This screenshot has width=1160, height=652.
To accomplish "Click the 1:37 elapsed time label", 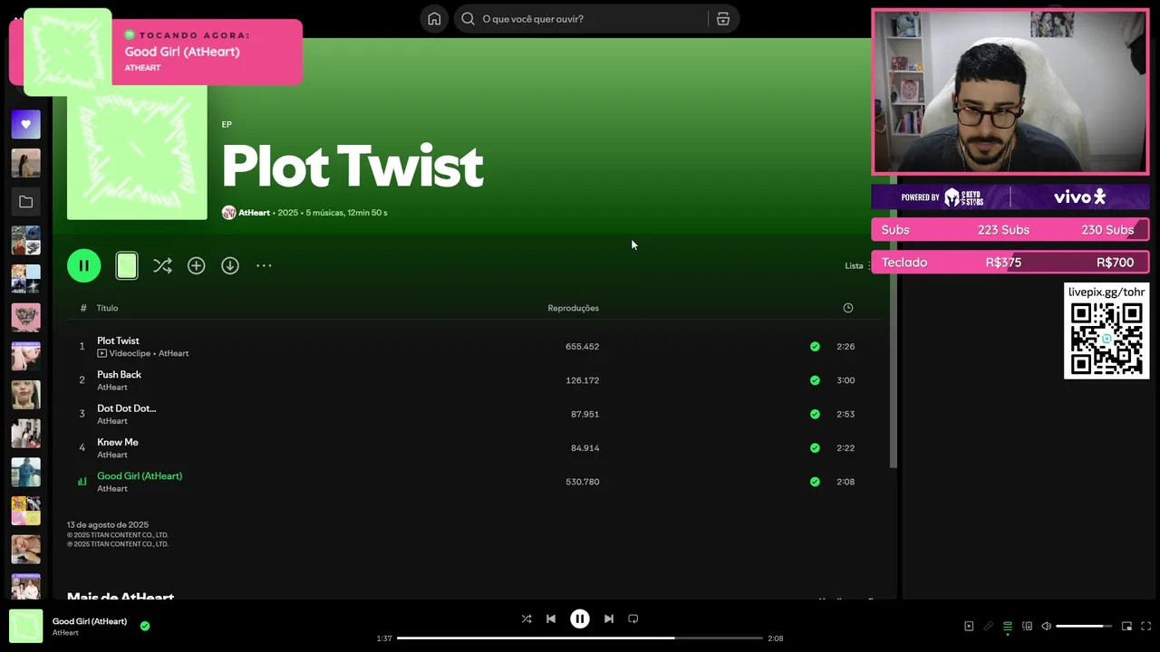I will tap(384, 638).
